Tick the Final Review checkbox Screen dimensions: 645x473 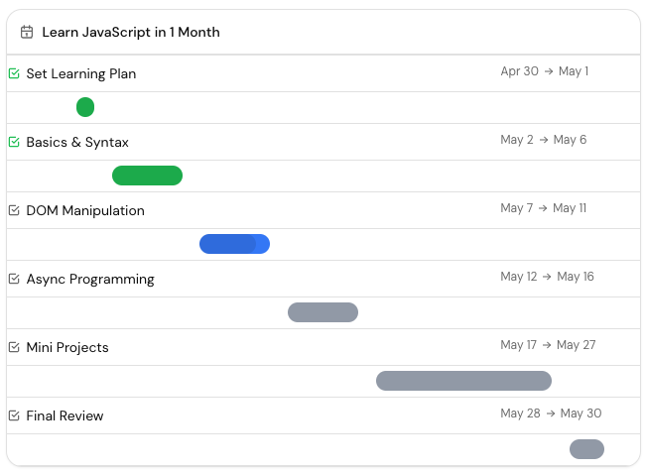point(14,415)
